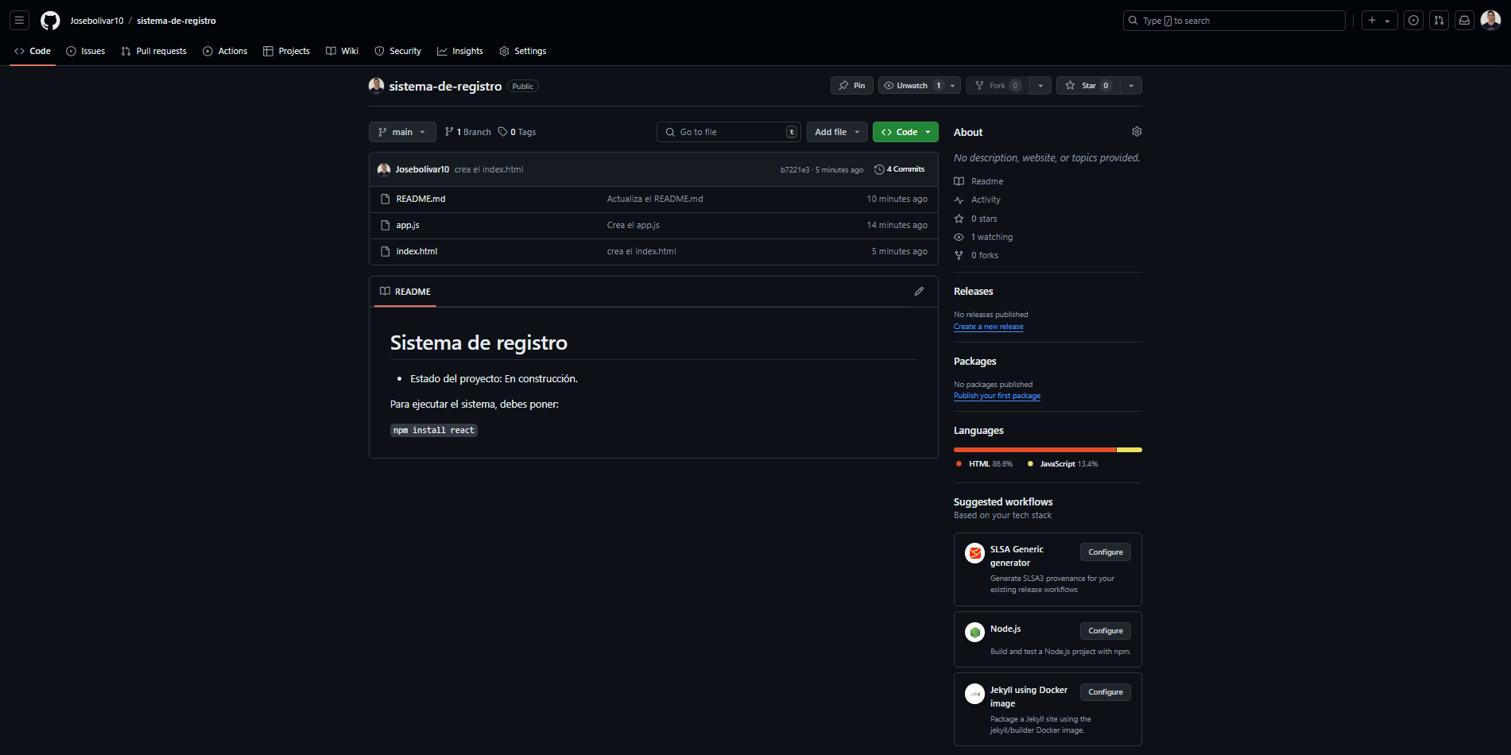This screenshot has width=1511, height=755.
Task: Configure the Jekyll using Docker image workflow
Action: pyautogui.click(x=1105, y=692)
